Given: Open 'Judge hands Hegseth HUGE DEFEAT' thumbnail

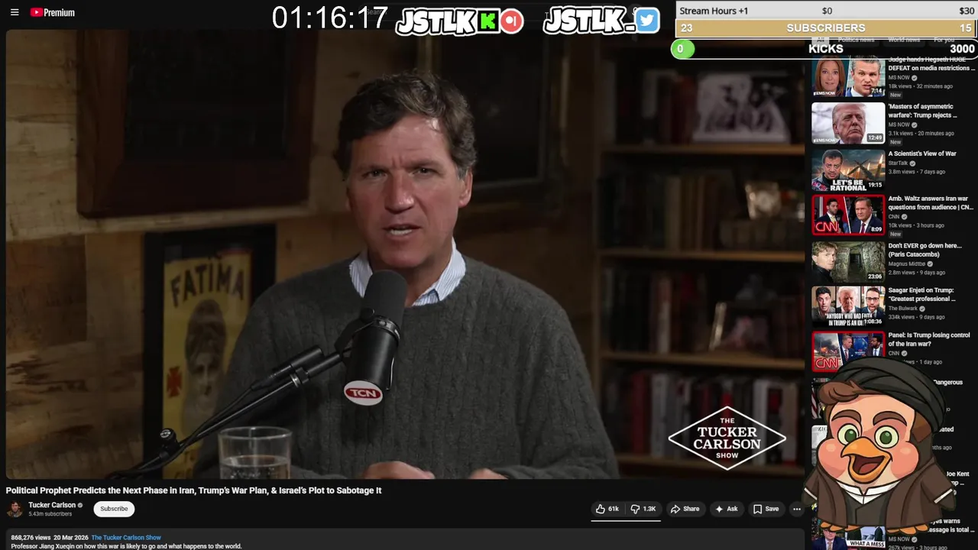Looking at the screenshot, I should pyautogui.click(x=848, y=76).
